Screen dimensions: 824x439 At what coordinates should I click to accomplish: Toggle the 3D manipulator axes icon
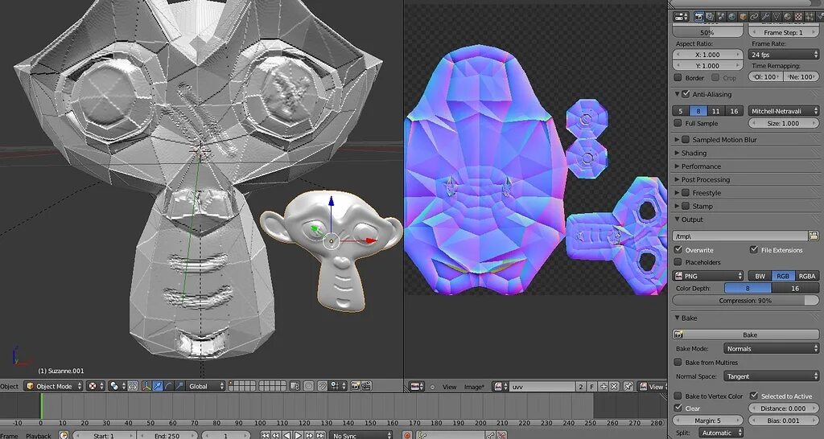coord(146,386)
